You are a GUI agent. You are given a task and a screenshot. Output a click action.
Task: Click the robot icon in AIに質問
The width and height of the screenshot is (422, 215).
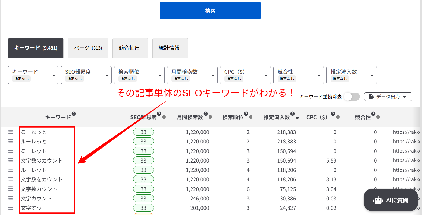coord(378,200)
